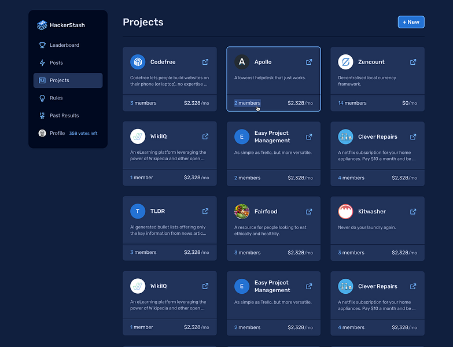The height and width of the screenshot is (347, 453).
Task: Click the "$0/mo" value on Zencount
Action: [x=410, y=103]
